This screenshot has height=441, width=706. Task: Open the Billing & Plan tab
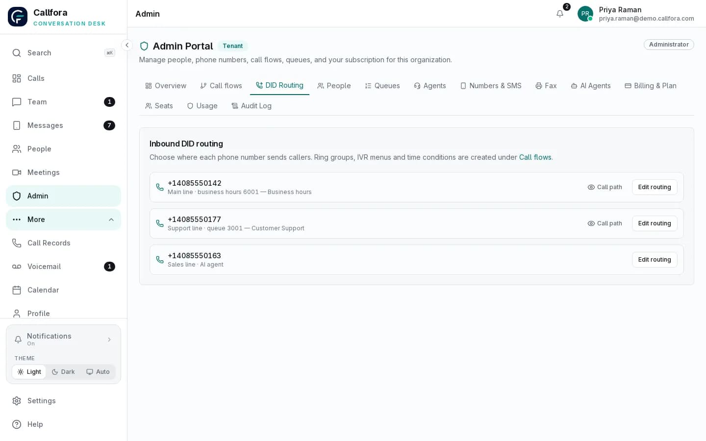pyautogui.click(x=651, y=86)
